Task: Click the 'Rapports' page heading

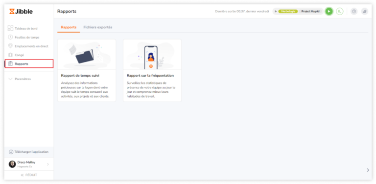Action: click(x=67, y=11)
